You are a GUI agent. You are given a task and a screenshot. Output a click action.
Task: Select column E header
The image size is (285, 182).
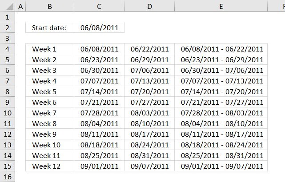[x=221, y=6]
